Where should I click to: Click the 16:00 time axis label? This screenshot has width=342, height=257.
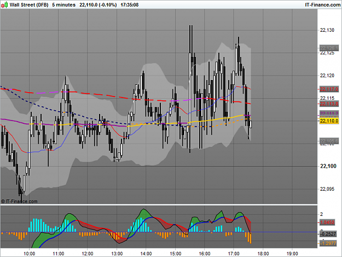(204, 254)
